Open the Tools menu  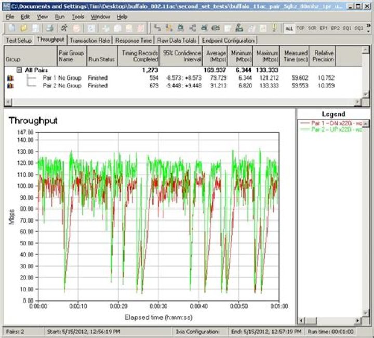pyautogui.click(x=78, y=17)
